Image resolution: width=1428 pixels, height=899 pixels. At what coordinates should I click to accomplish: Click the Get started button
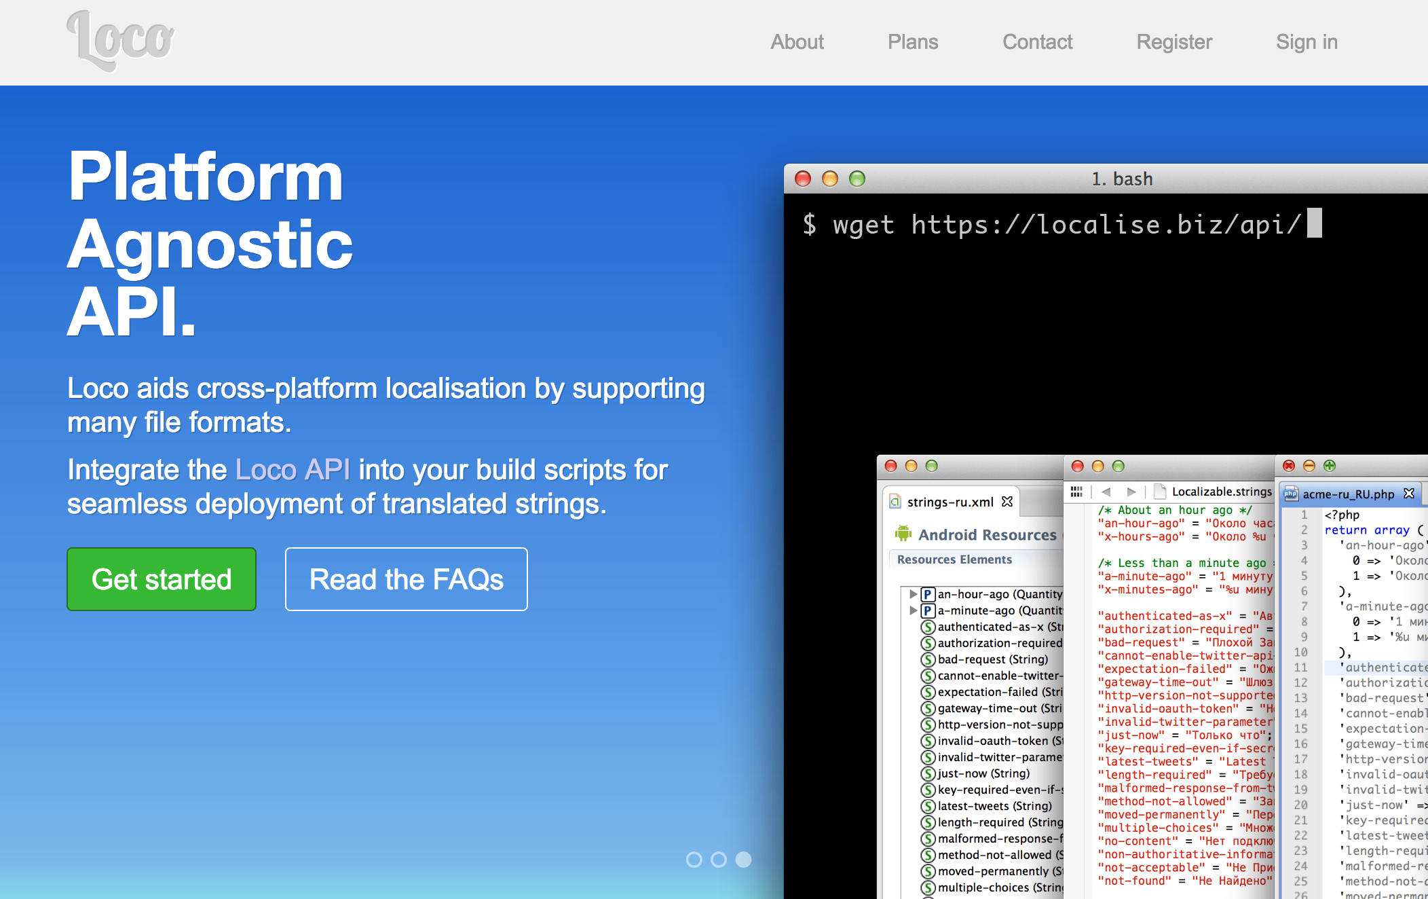[x=162, y=579]
